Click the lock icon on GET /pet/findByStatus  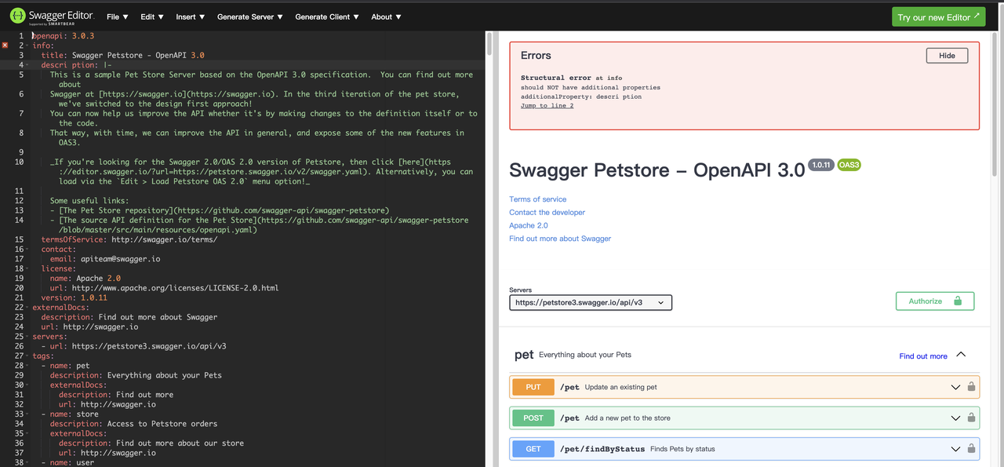click(970, 448)
